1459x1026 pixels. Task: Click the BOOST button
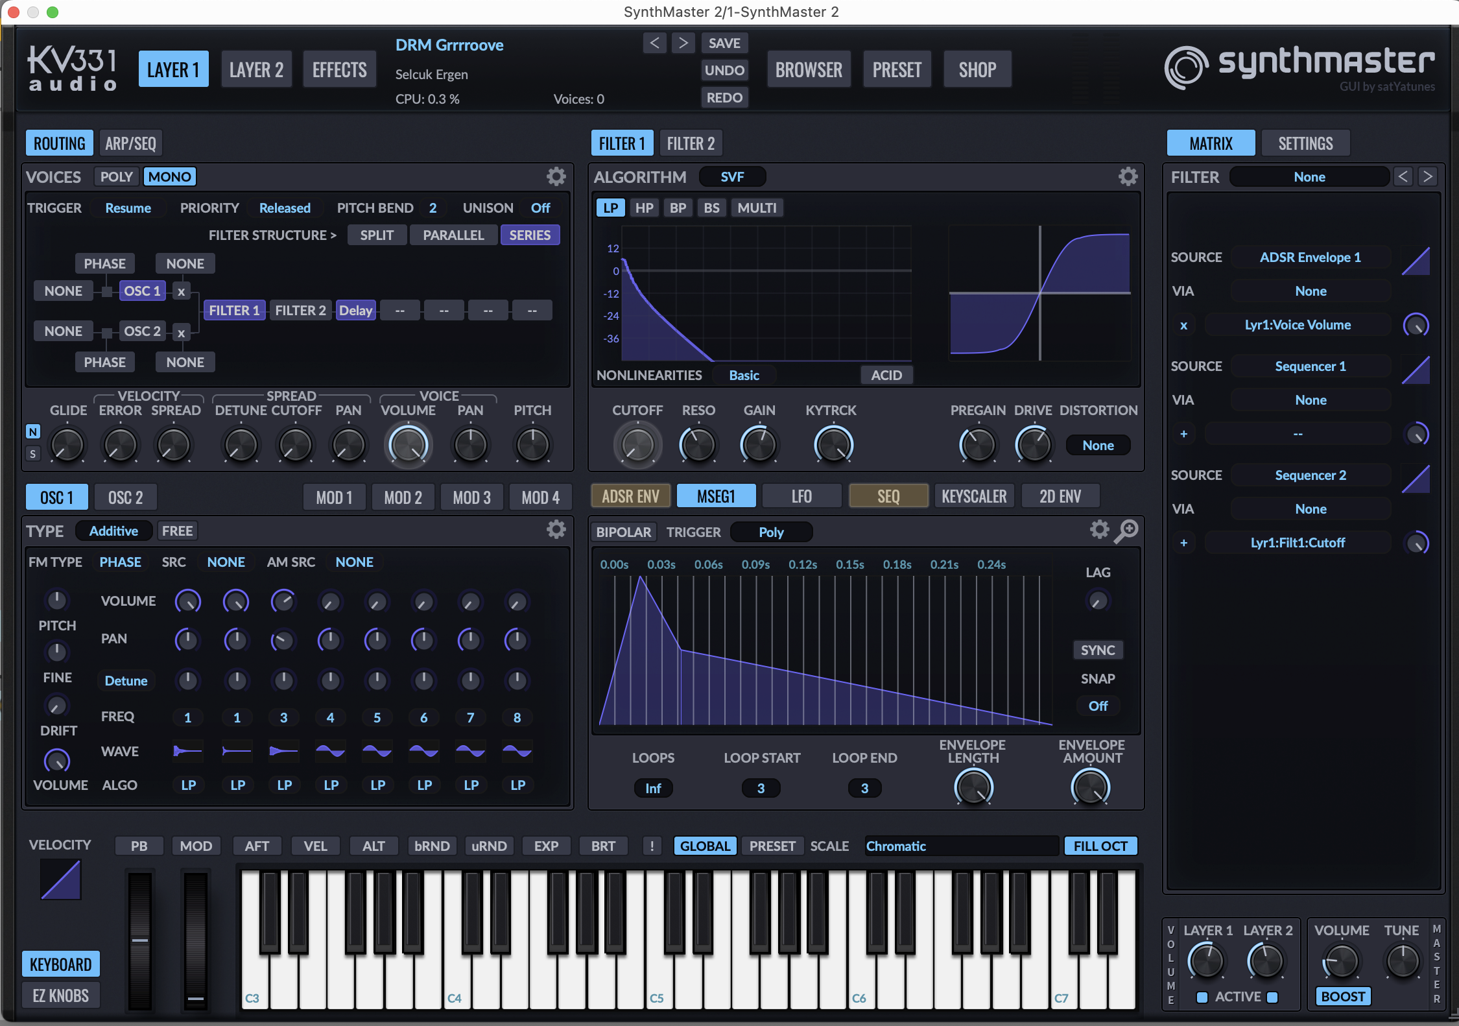(1343, 996)
